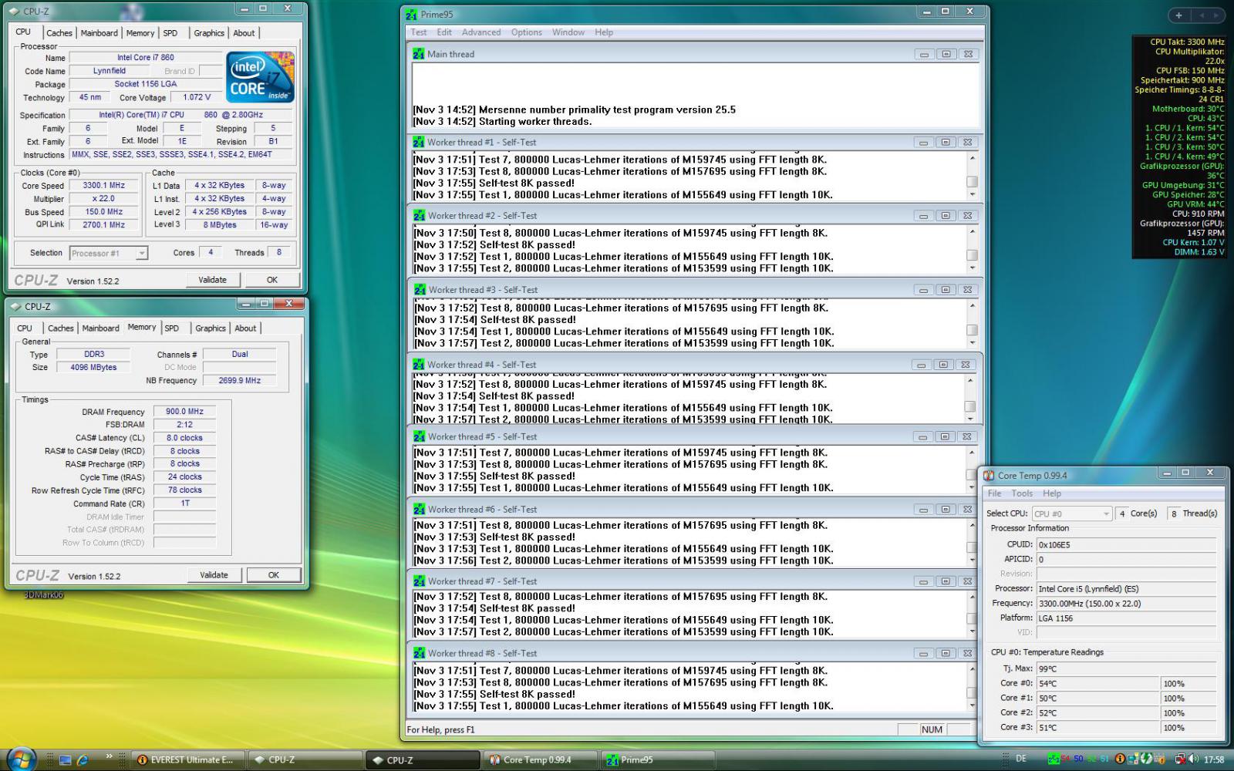Open the Tools menu in Core Temp
The image size is (1234, 771).
[1022, 493]
